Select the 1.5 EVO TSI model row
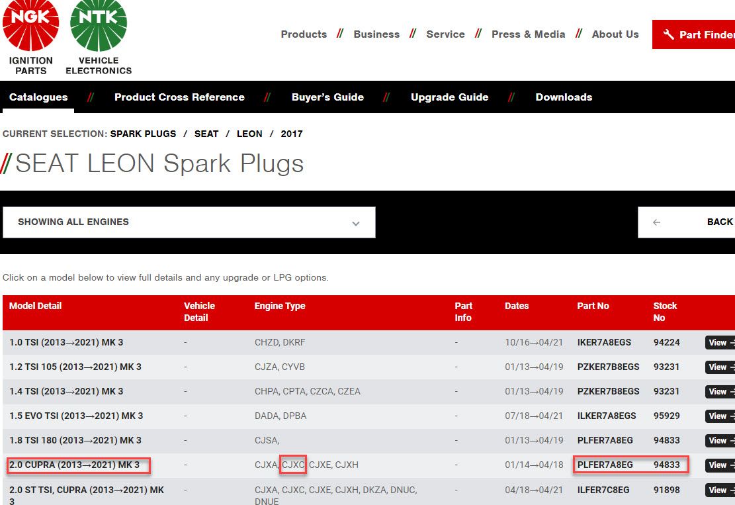Viewport: 735px width, 505px height. point(76,416)
